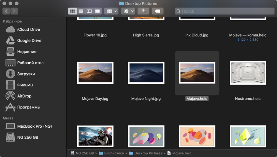This screenshot has height=157, width=277.
Task: Open the group-by arrangement dropdown
Action: point(111,11)
